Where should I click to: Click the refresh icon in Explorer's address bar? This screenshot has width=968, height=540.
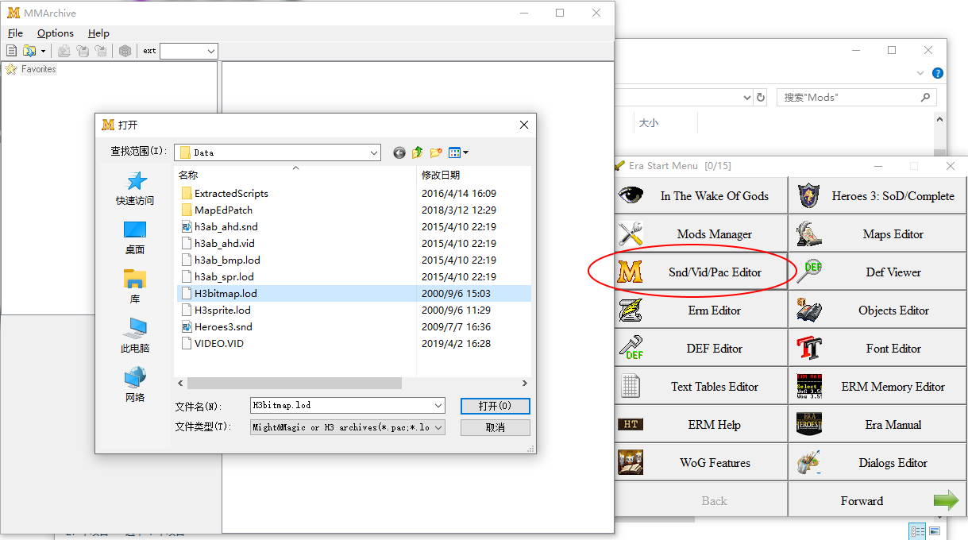[761, 97]
